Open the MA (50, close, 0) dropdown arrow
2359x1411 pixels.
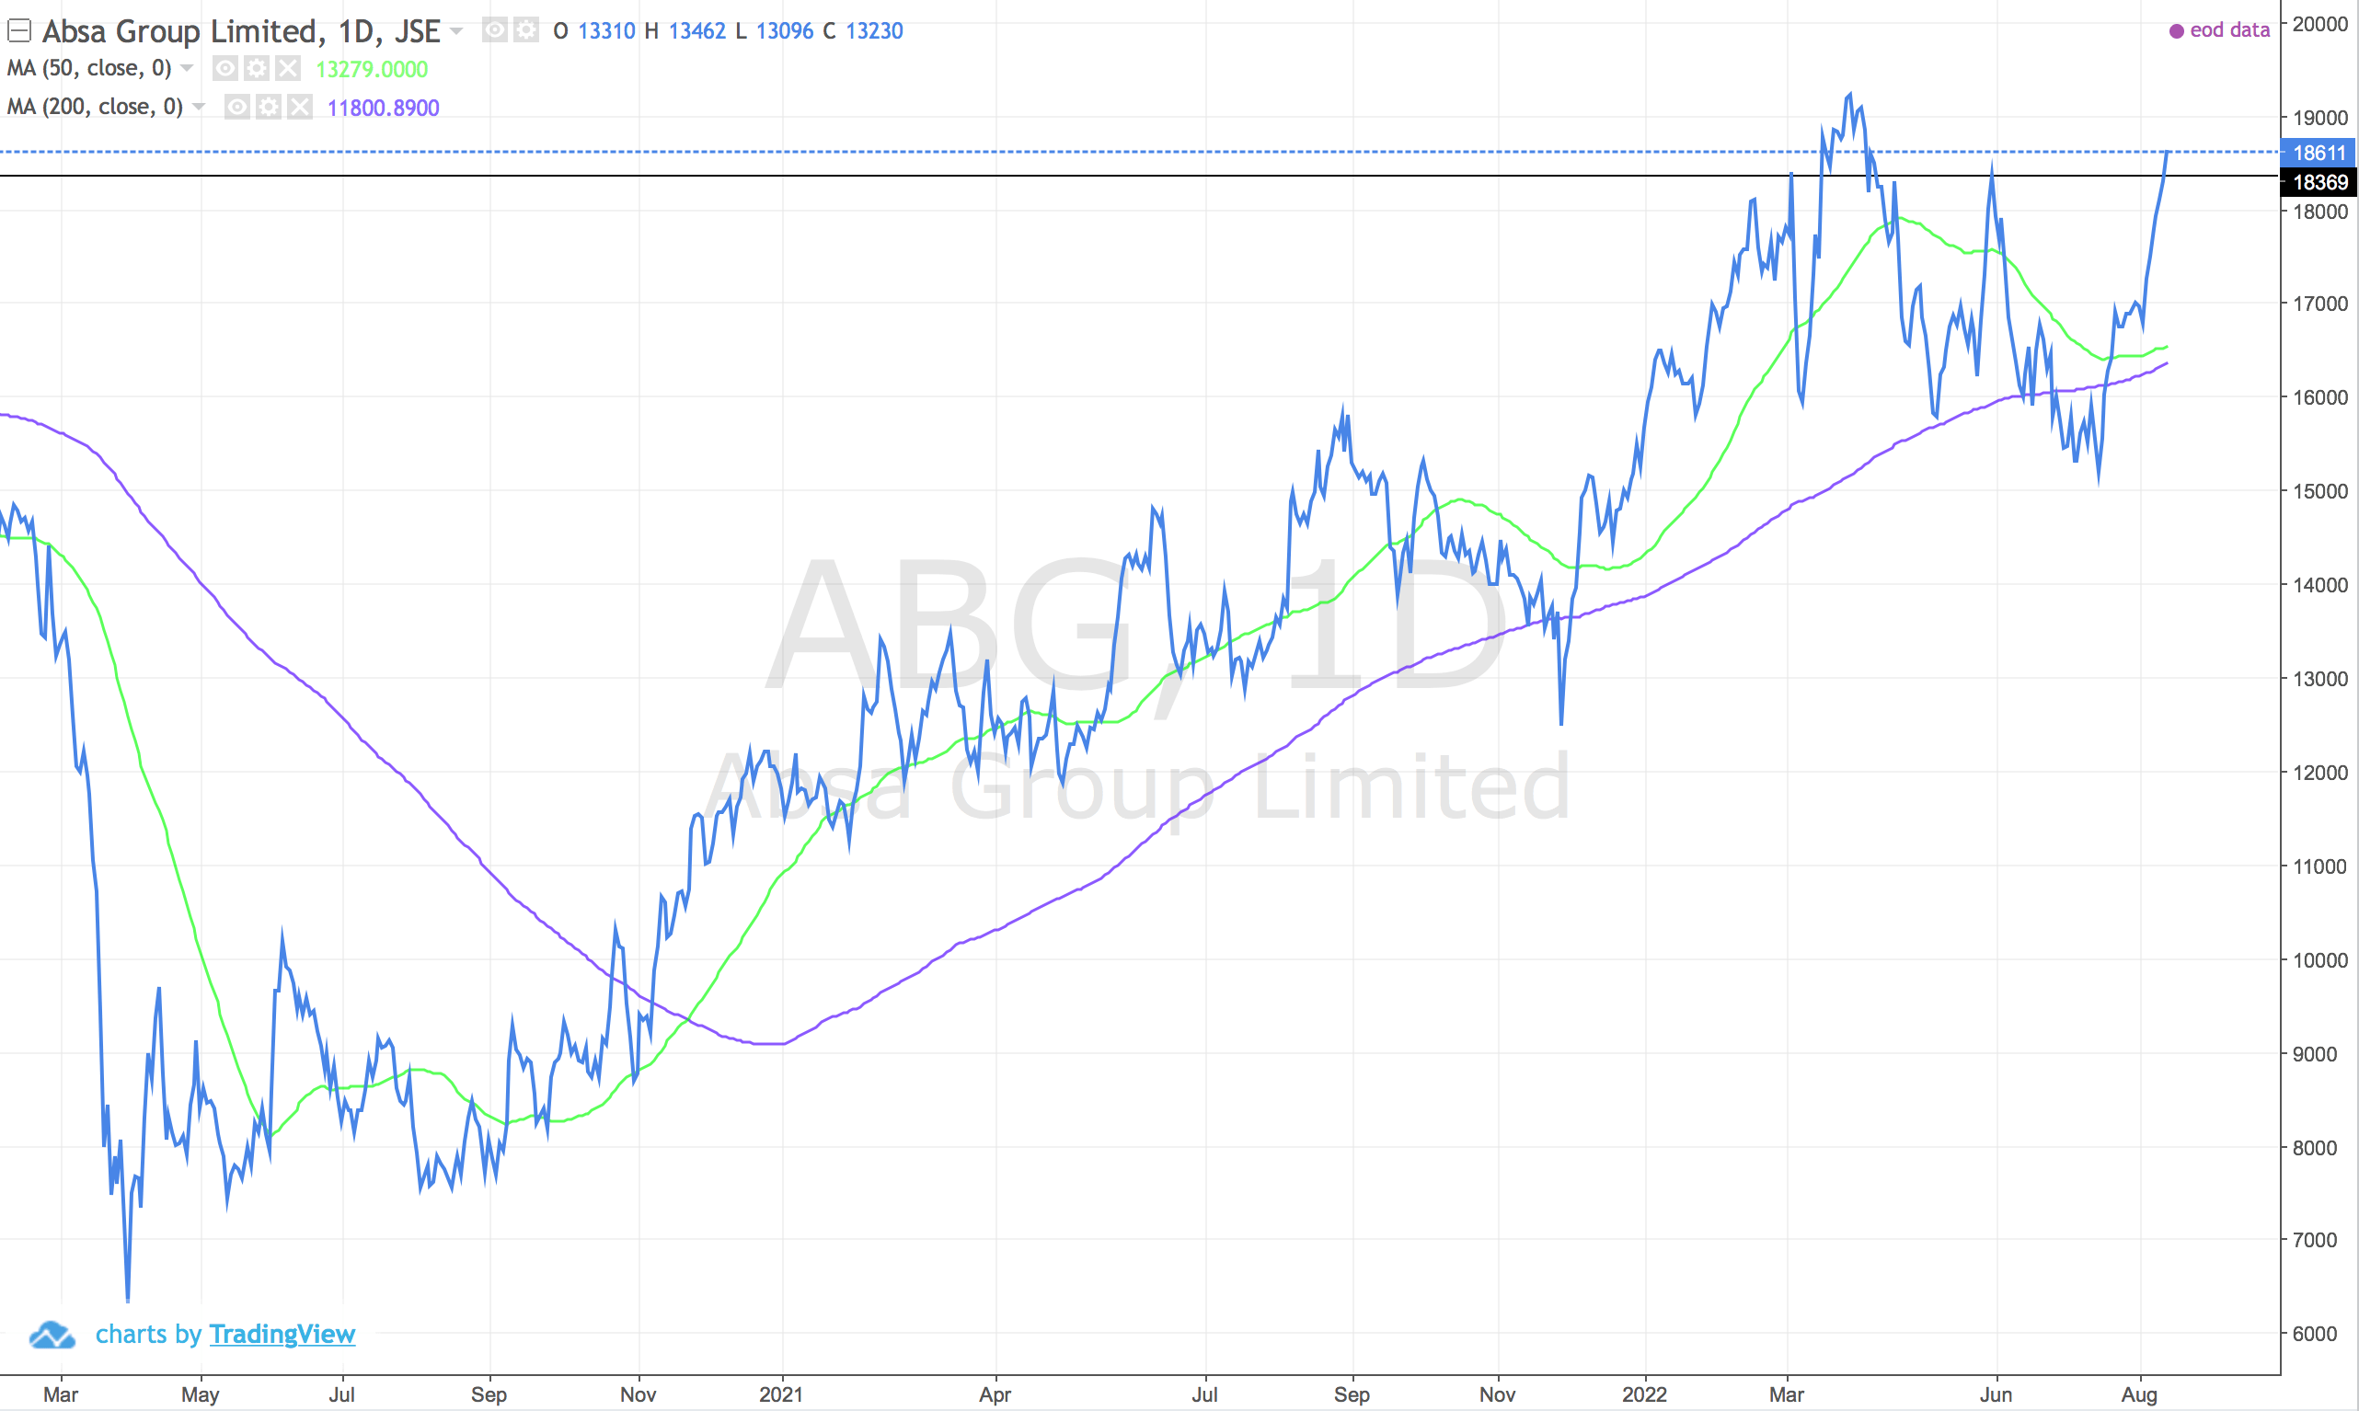click(x=188, y=67)
